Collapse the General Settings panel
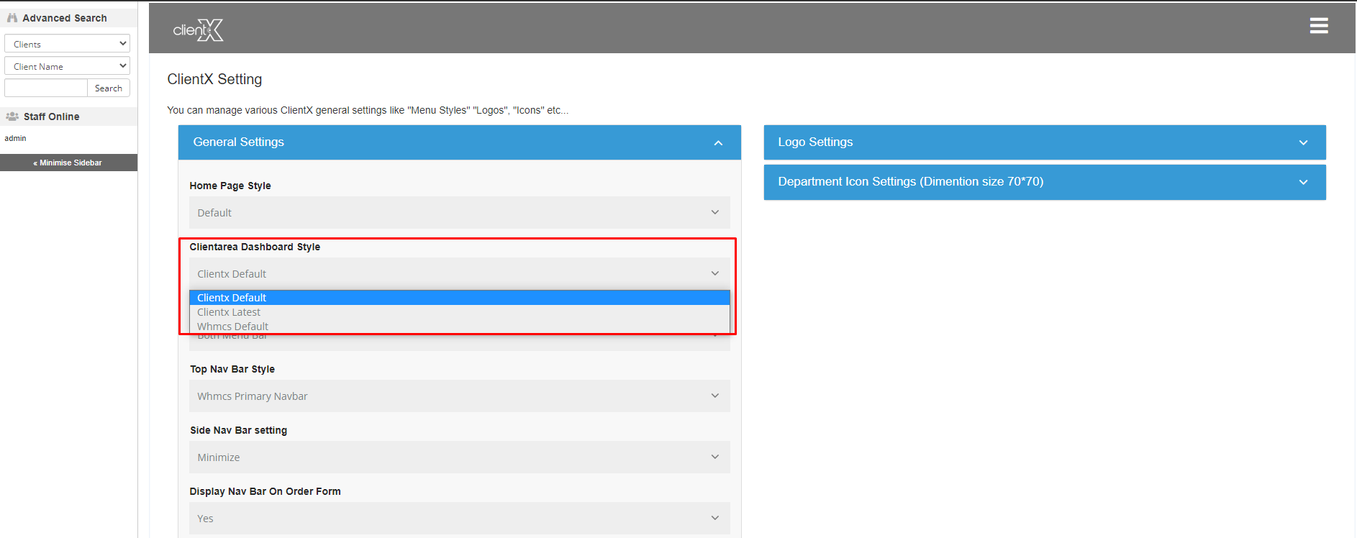The height and width of the screenshot is (538, 1357). [x=717, y=142]
